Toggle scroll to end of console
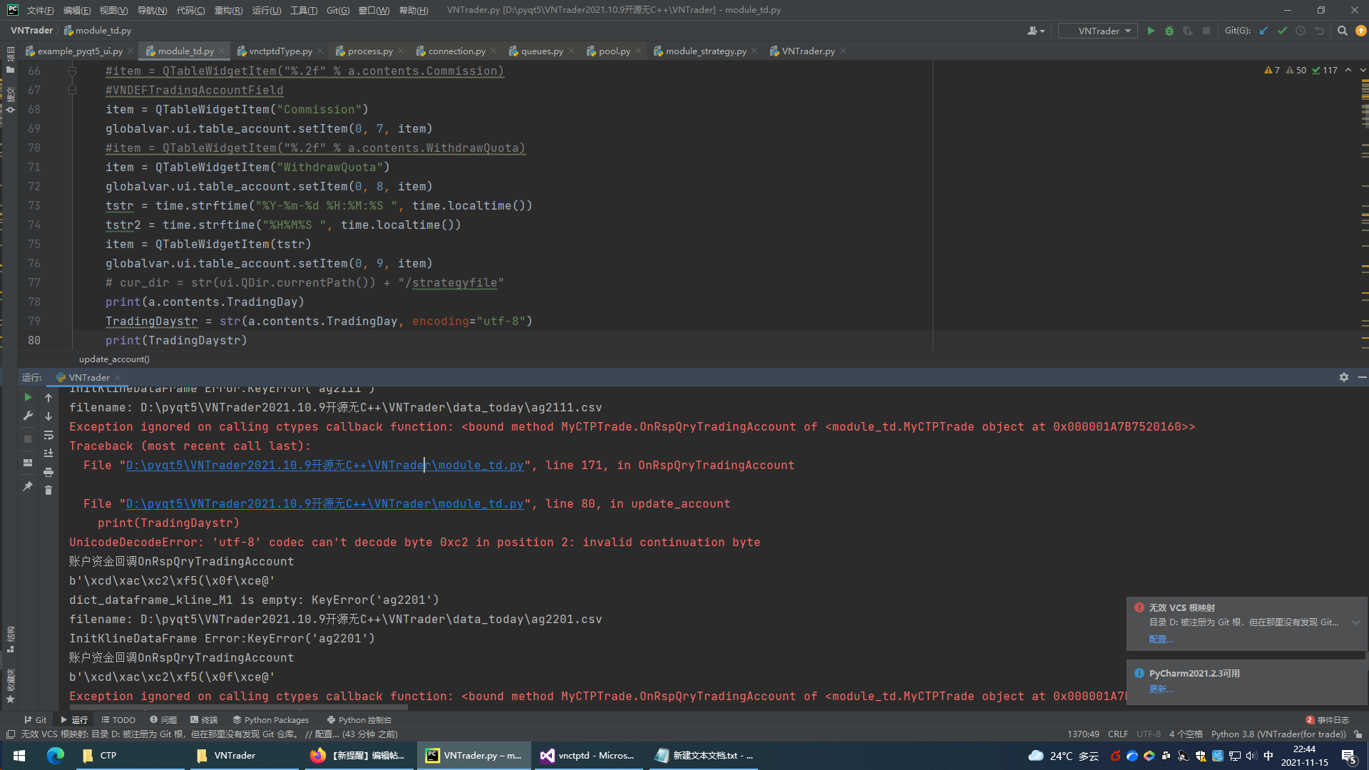Viewport: 1369px width, 770px height. pyautogui.click(x=48, y=453)
